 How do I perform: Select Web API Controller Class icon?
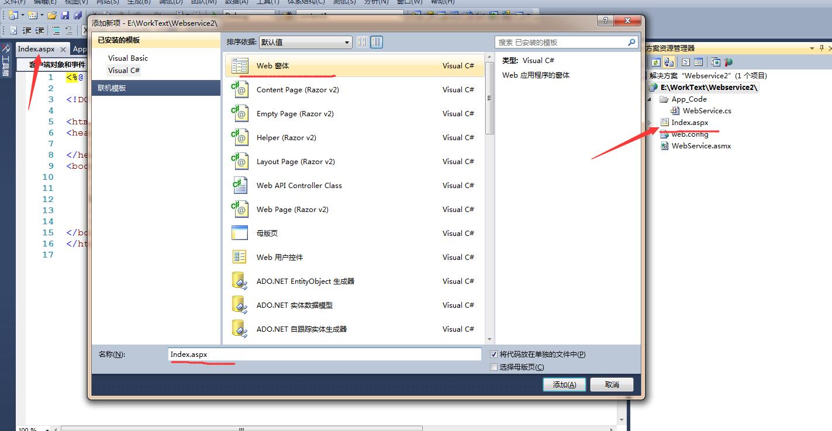tap(240, 186)
